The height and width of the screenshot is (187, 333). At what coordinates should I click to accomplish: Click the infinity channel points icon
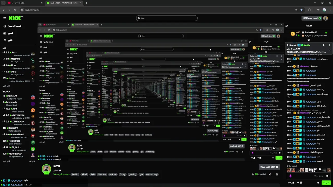(289, 183)
